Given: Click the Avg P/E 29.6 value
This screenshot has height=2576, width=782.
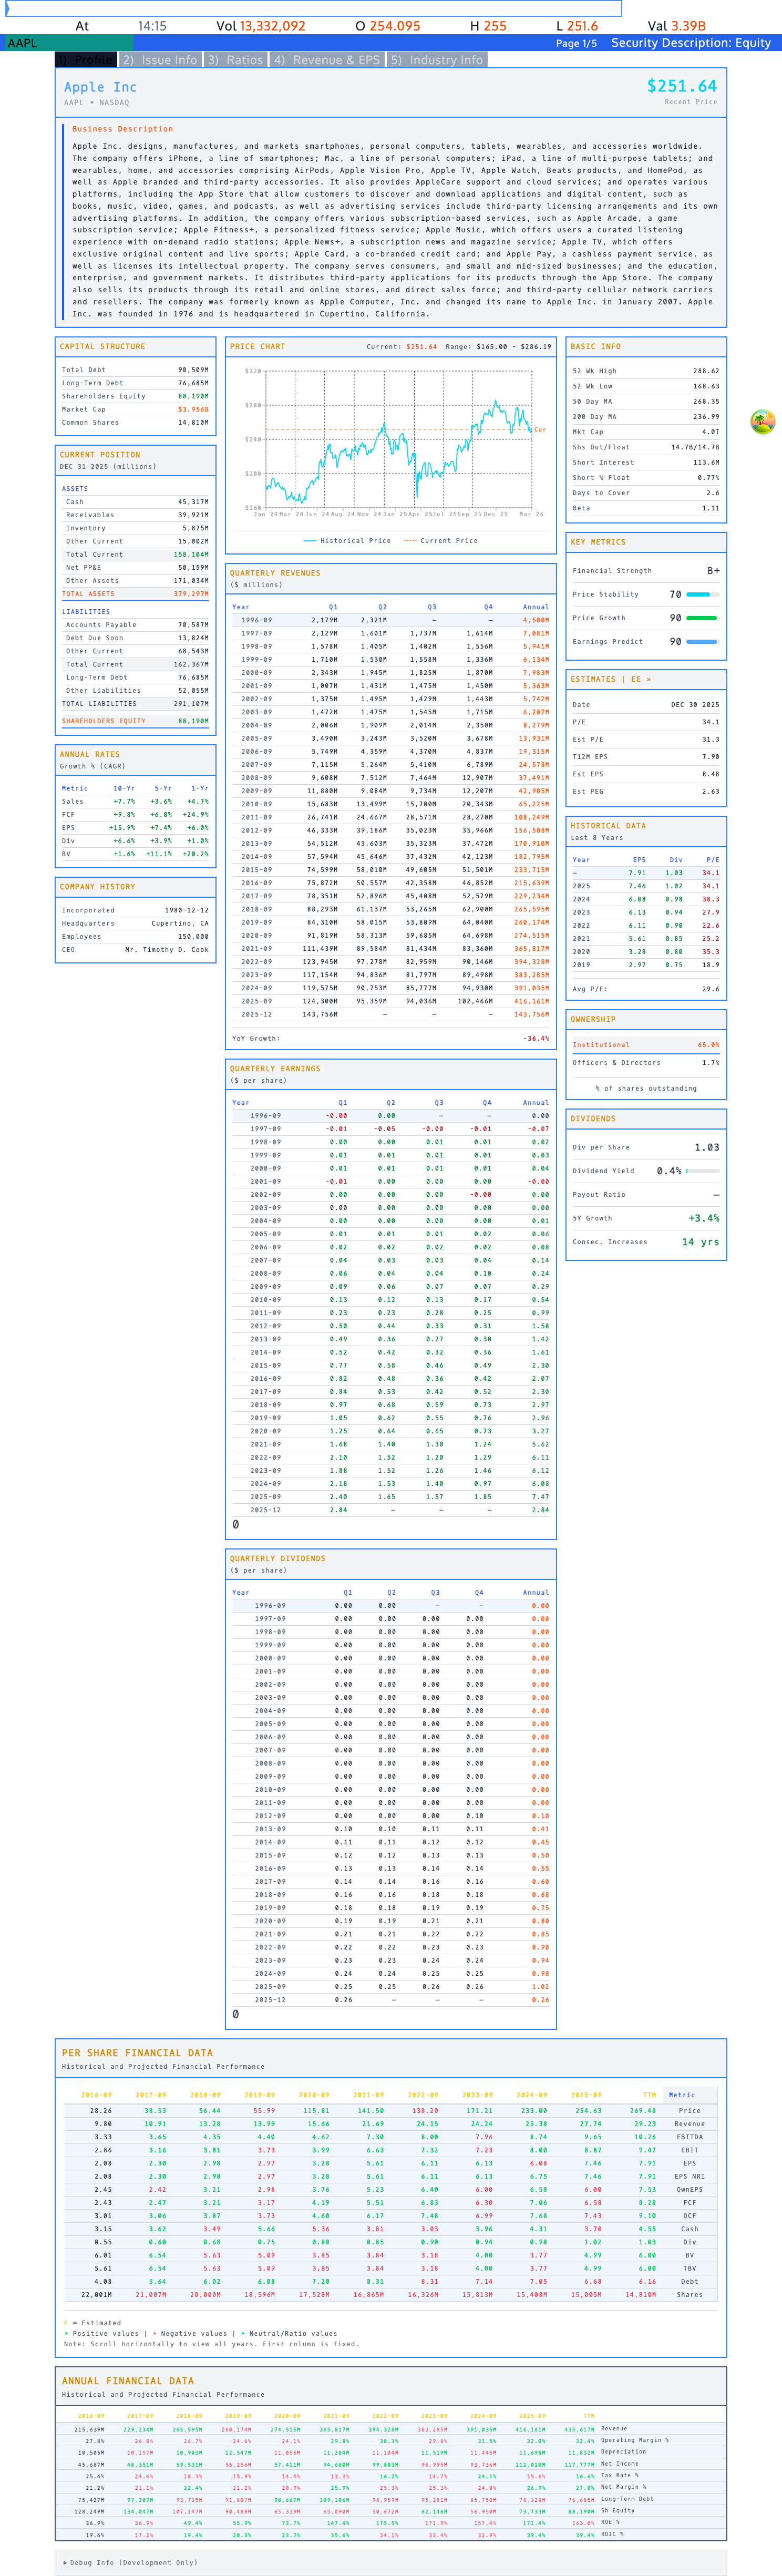Looking at the screenshot, I should (x=710, y=989).
